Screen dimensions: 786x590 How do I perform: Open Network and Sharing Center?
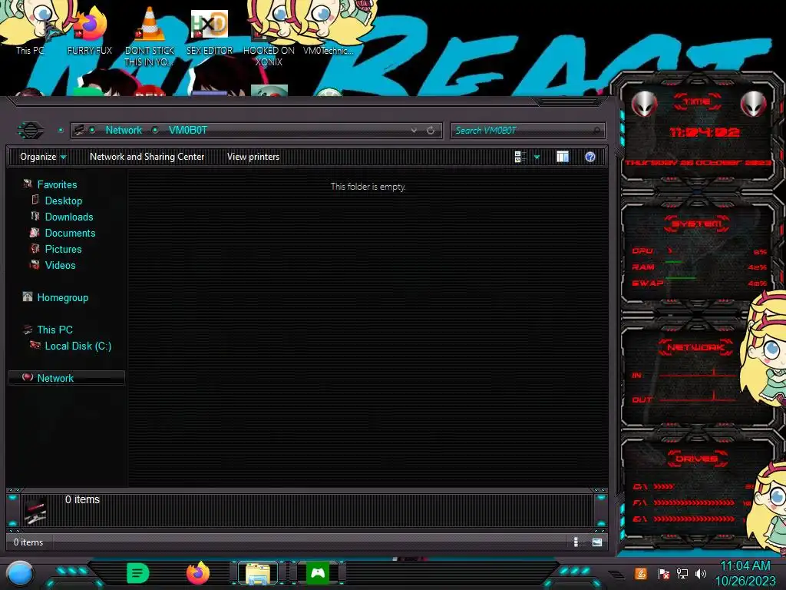[x=147, y=157]
